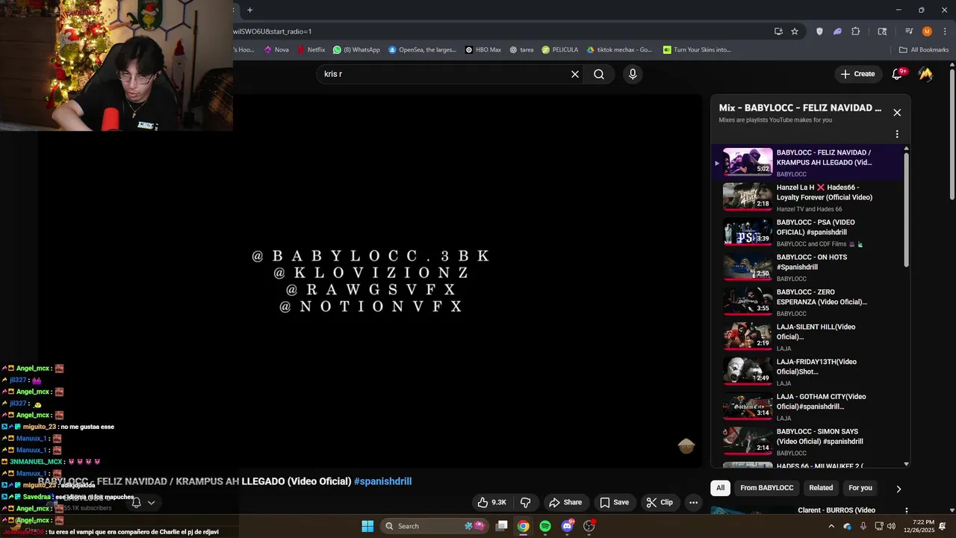Open YouTube notifications bell

pos(898,74)
